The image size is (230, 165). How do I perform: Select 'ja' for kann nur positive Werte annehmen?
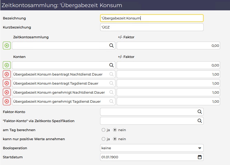point(103,139)
